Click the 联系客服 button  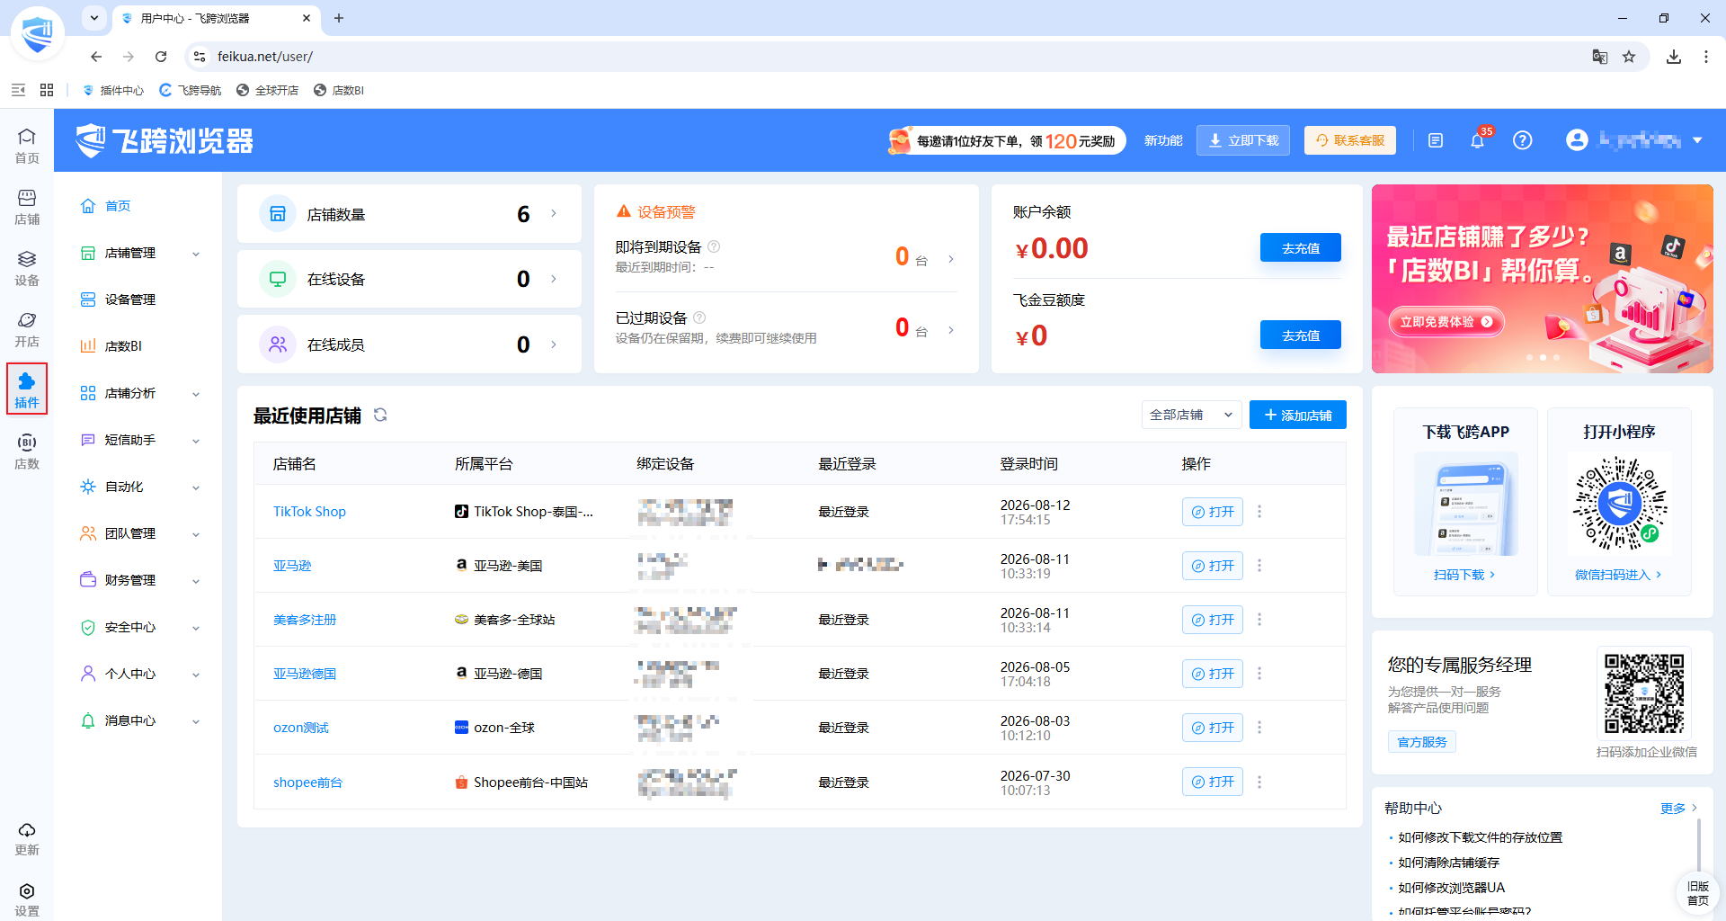coord(1350,140)
